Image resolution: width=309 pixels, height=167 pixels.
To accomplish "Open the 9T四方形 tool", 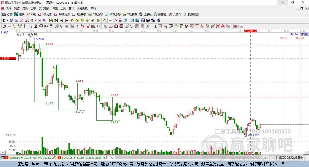I will click(x=113, y=14).
